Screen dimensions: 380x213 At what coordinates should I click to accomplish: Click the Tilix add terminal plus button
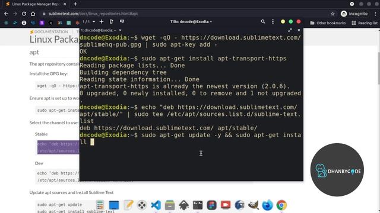pyautogui.click(x=102, y=21)
